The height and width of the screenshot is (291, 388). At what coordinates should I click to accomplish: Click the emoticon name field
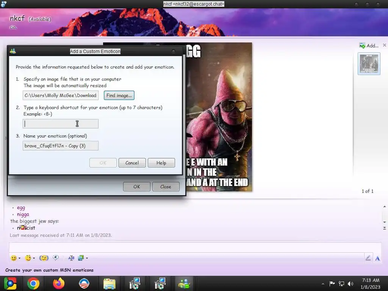click(61, 146)
